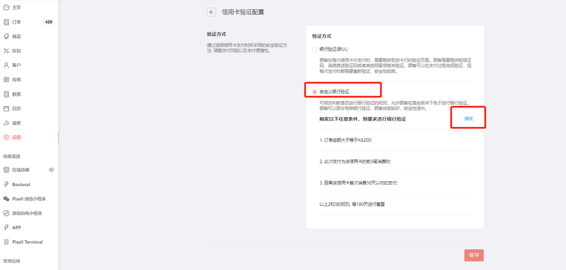Click the 客户 person icon

[x=6, y=65]
